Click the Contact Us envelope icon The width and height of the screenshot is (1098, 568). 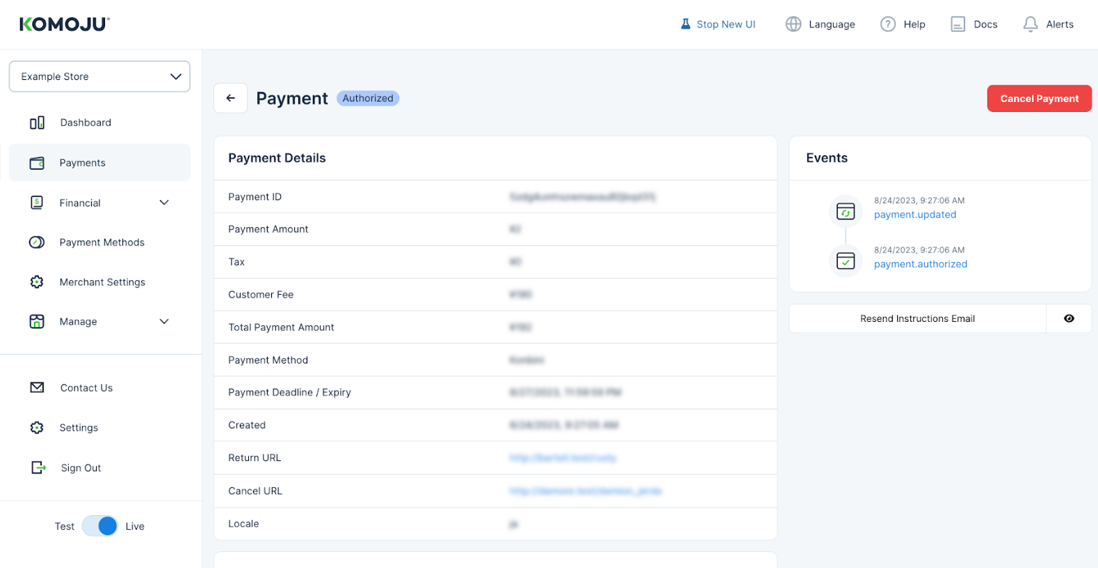38,388
